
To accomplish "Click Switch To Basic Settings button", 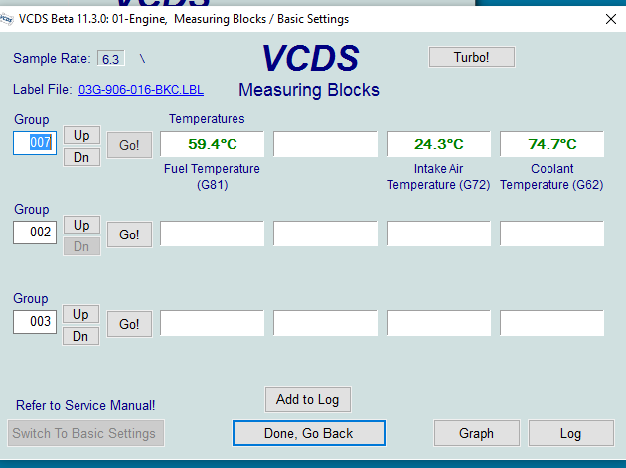I will coord(85,433).
